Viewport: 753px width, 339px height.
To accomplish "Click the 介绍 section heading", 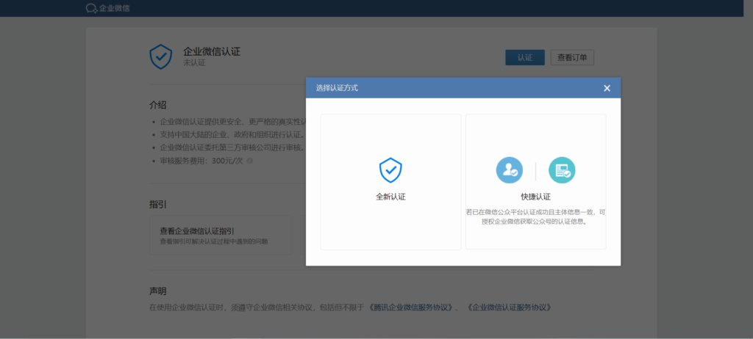I will pos(158,105).
